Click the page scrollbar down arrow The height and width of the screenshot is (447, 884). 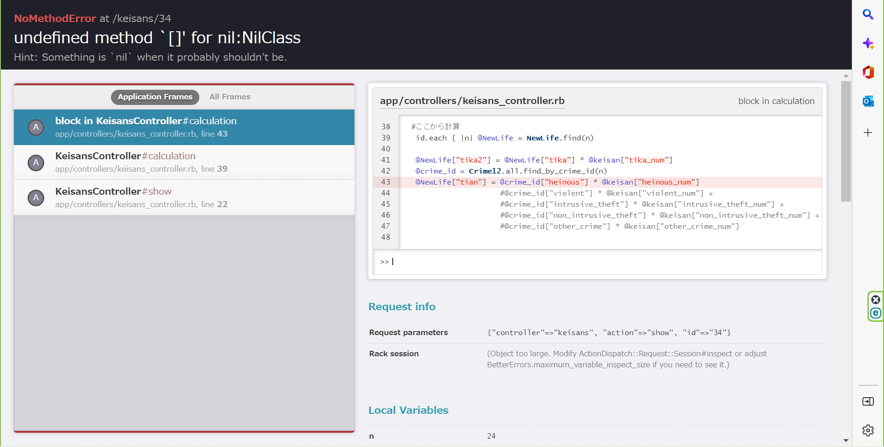846,441
